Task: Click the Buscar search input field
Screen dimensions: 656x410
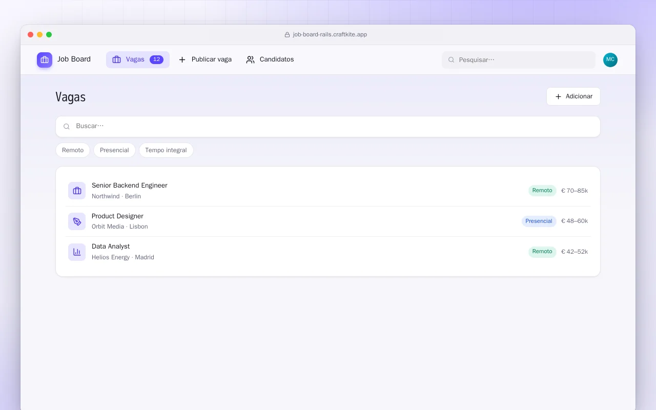Action: point(328,127)
